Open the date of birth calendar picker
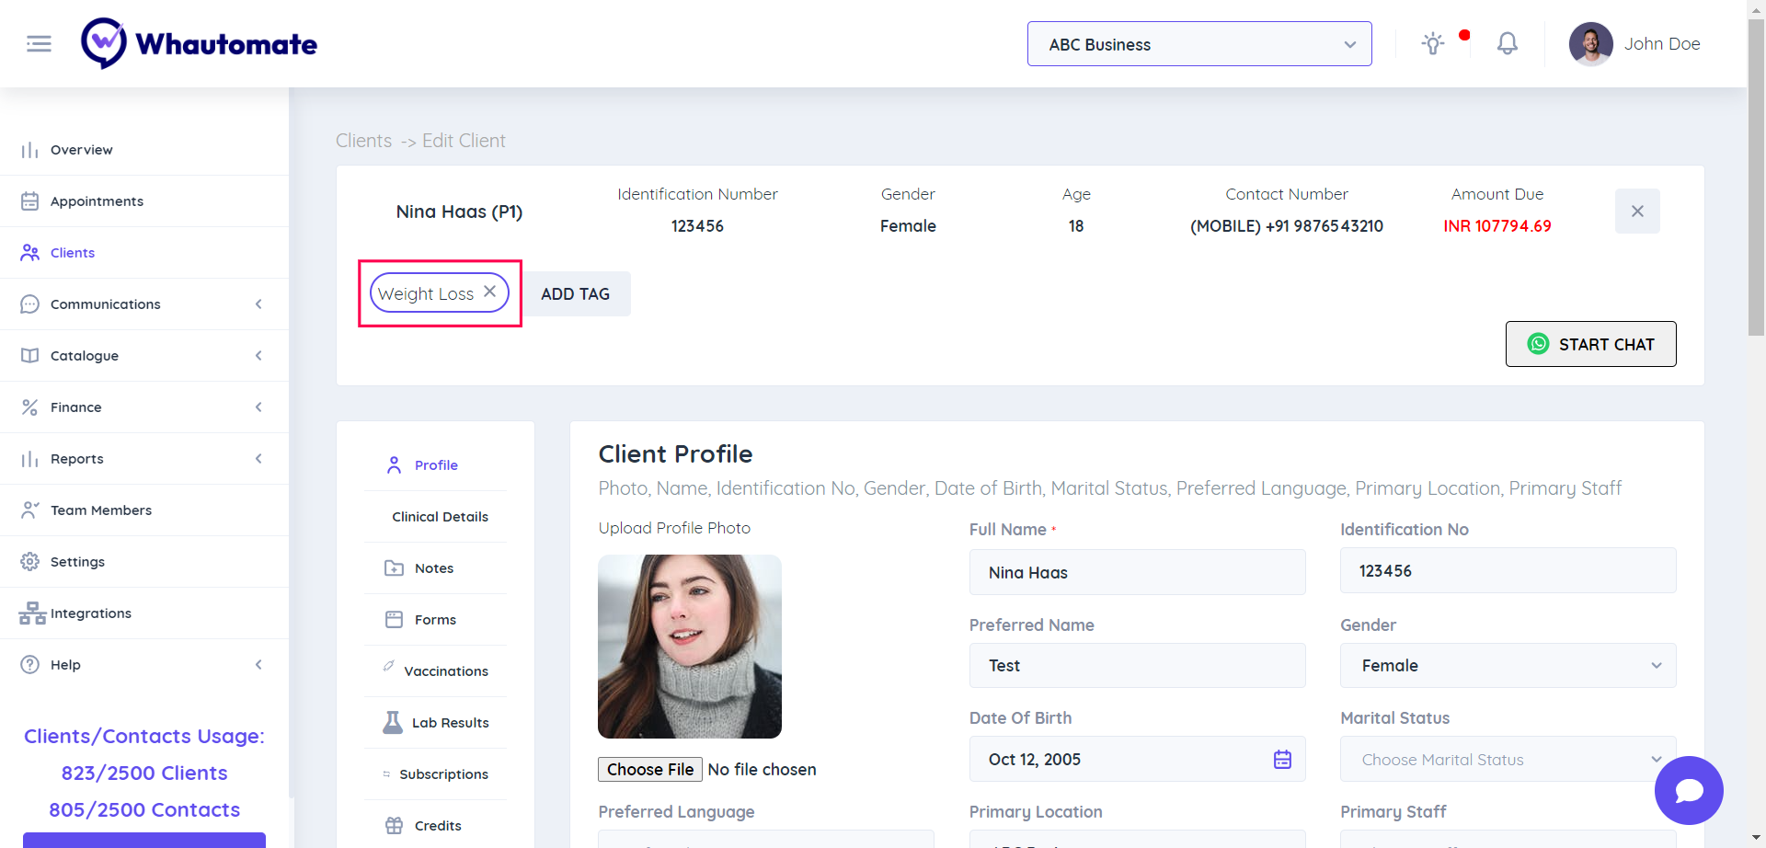1766x848 pixels. pyautogui.click(x=1282, y=760)
